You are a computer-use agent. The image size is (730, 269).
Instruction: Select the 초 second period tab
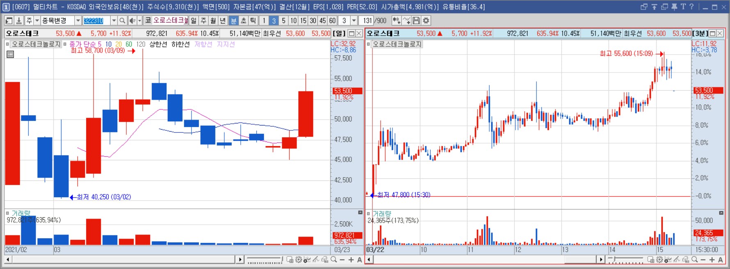click(243, 21)
